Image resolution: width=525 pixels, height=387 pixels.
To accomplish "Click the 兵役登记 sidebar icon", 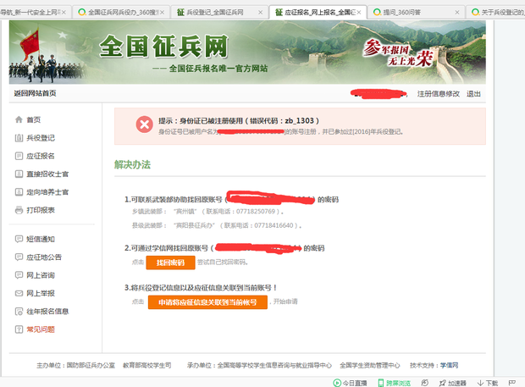I will pos(19,137).
